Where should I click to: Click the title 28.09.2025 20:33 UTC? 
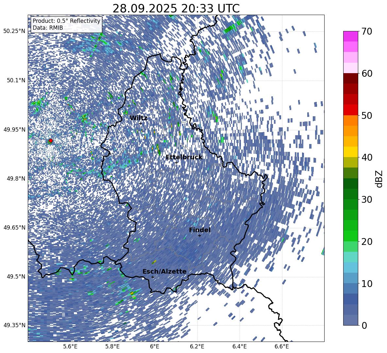pos(176,8)
